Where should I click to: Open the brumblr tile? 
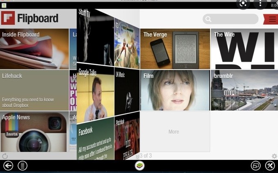pos(244,90)
